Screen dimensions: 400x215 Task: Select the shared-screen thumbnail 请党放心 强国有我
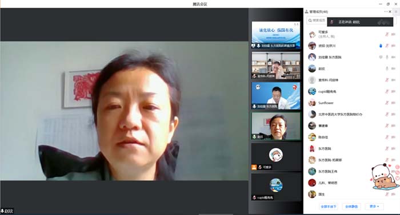click(276, 35)
